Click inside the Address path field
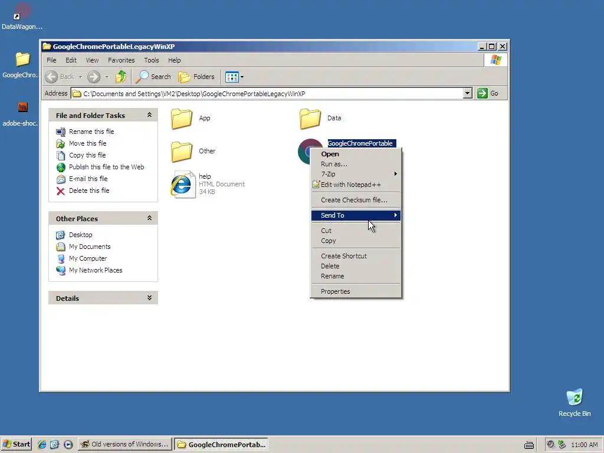 [267, 94]
